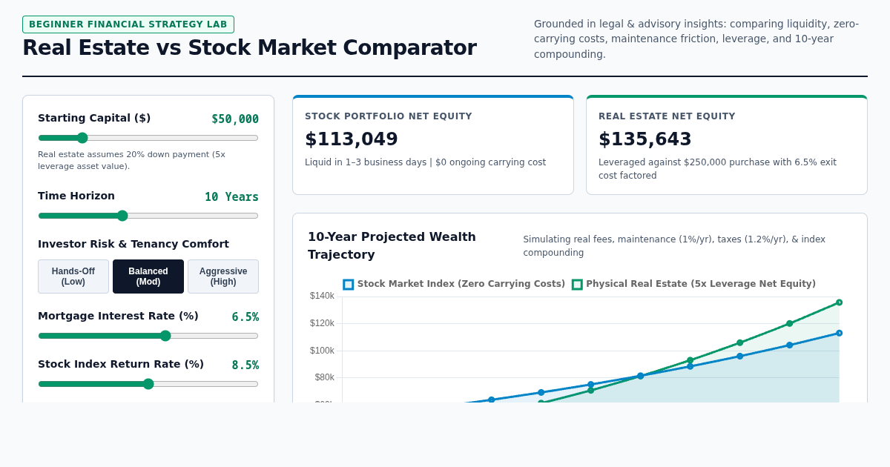Click the Real Estate Net Equity heading
The image size is (890, 467).
(667, 116)
